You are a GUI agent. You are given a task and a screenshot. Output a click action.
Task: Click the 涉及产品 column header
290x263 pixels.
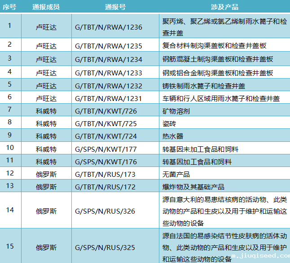click(224, 7)
